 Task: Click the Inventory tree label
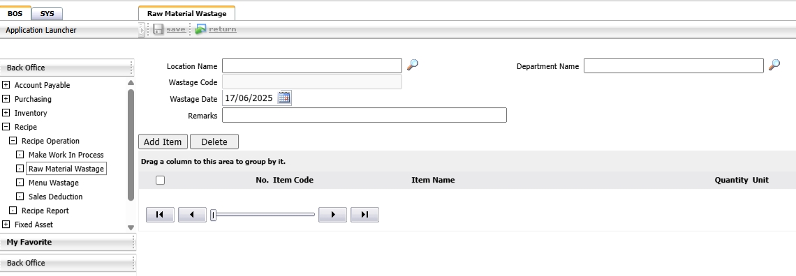(31, 113)
